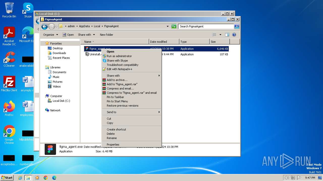Open the Share with toolbar dropdown
The height and width of the screenshot is (181, 323).
(86, 35)
